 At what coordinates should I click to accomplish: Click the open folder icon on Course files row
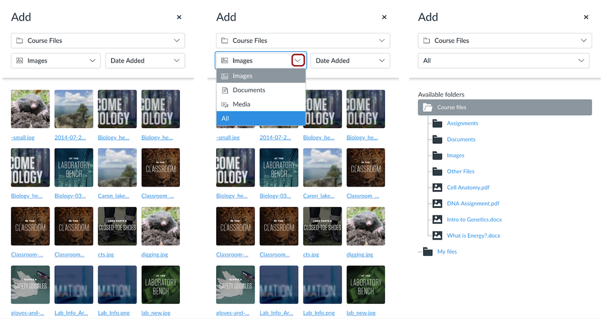click(427, 107)
